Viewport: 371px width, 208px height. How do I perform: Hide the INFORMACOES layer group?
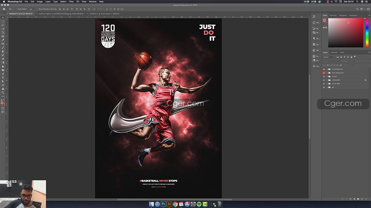324,69
